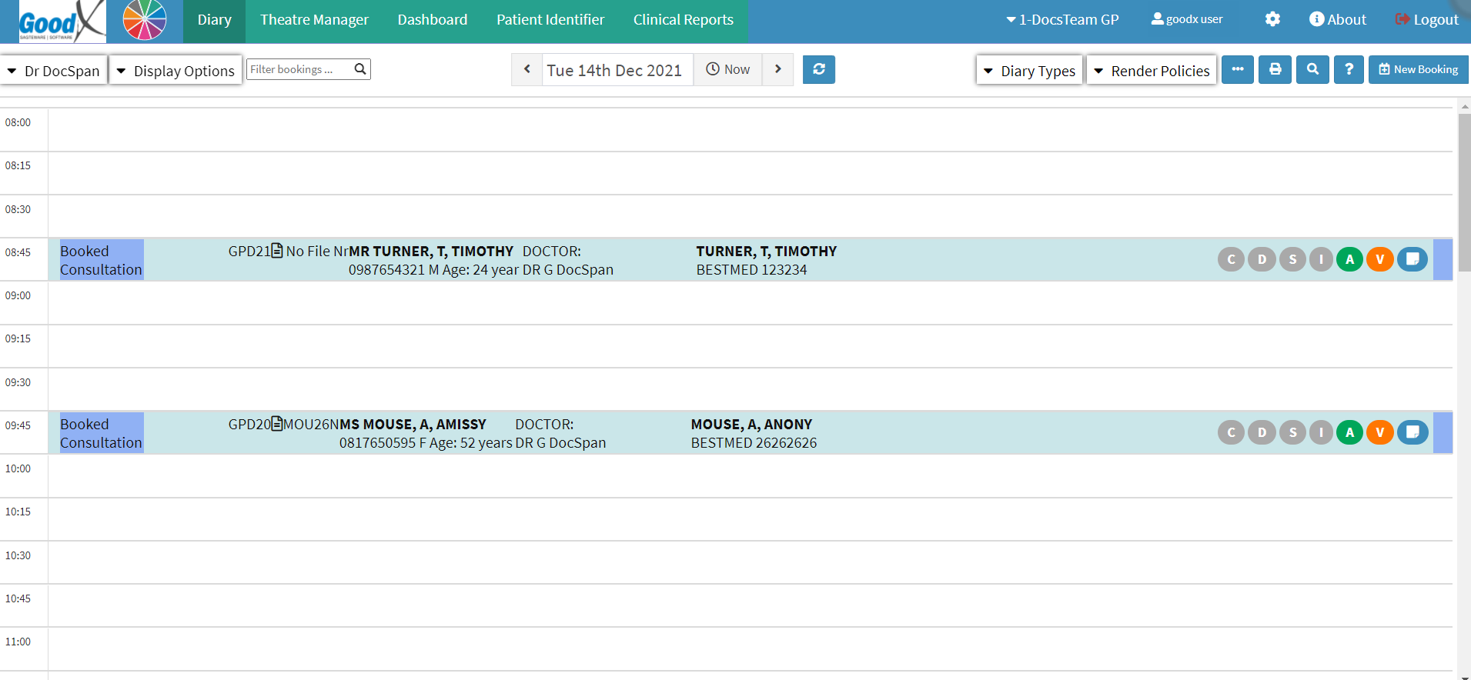Open the Display Options dropdown
The width and height of the screenshot is (1471, 680).
click(x=176, y=71)
